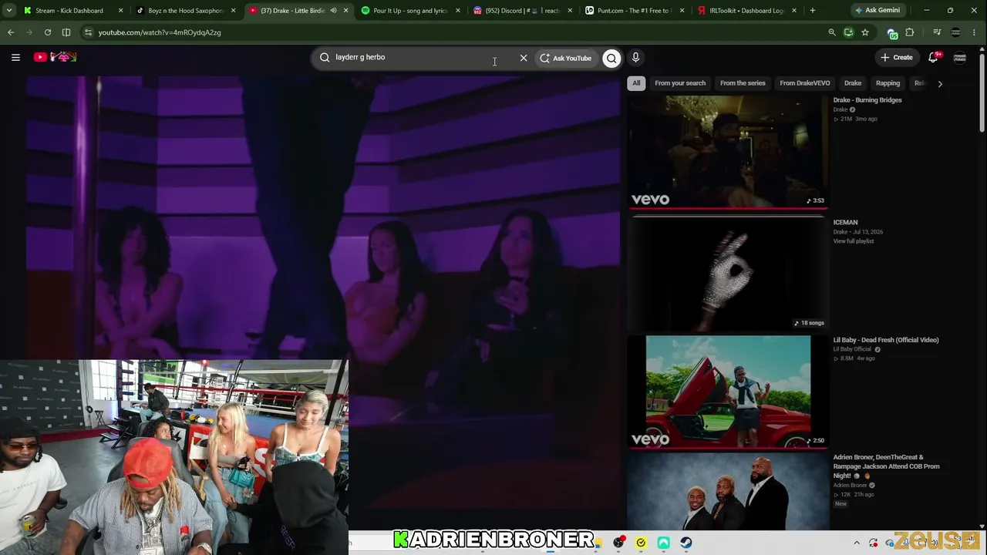Screen dimensions: 987x555
Task: Select the 'Drake' filter chip
Action: (853, 83)
